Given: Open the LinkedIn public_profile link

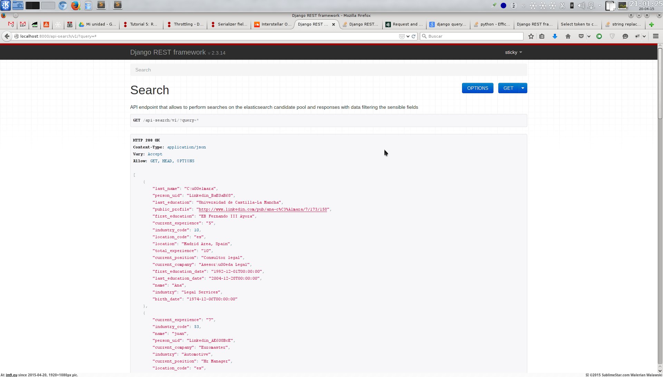Looking at the screenshot, I should (263, 209).
